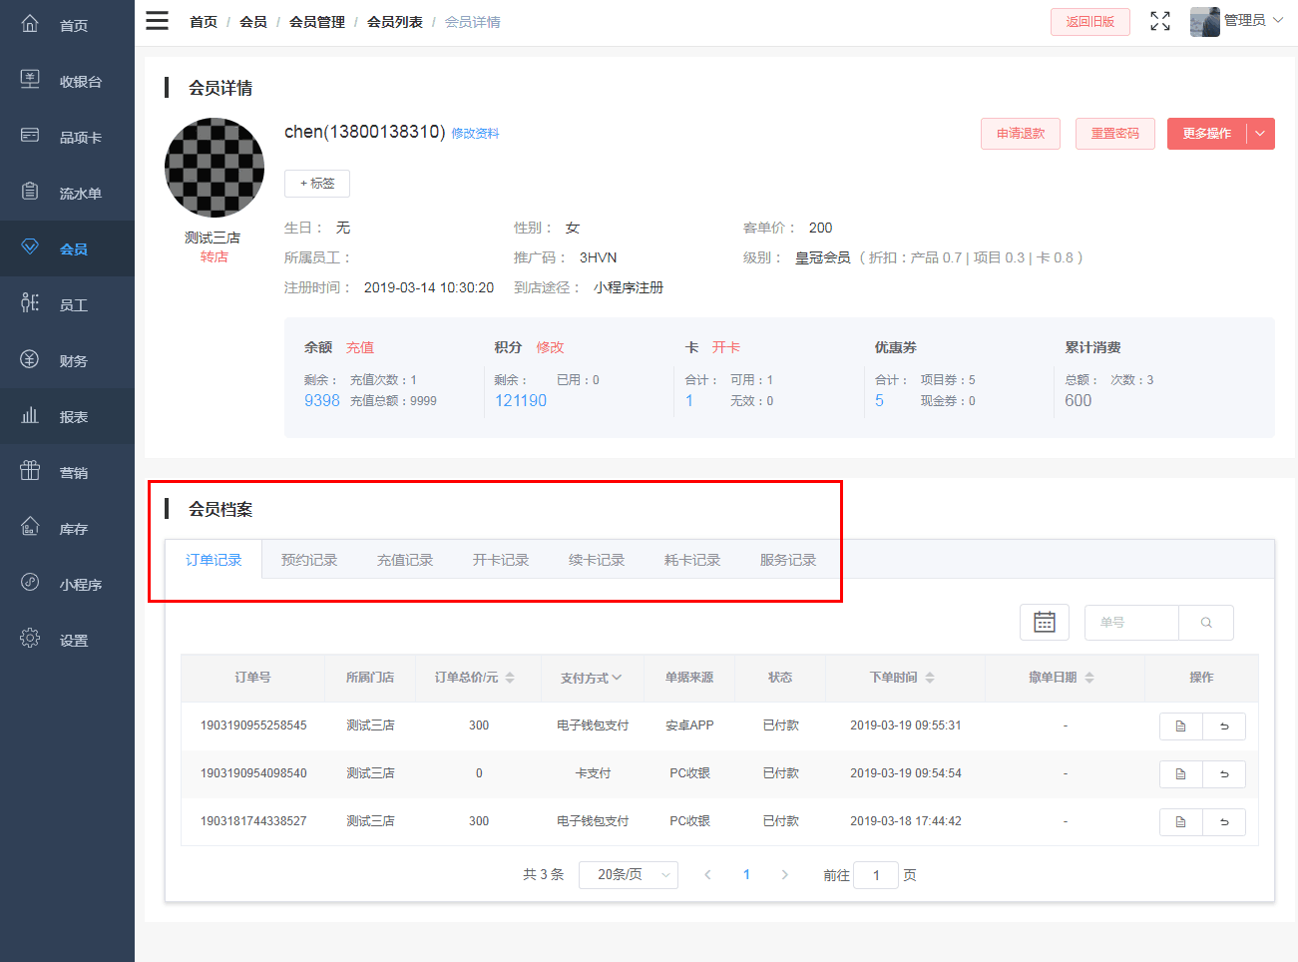Click points value 121190

click(521, 401)
